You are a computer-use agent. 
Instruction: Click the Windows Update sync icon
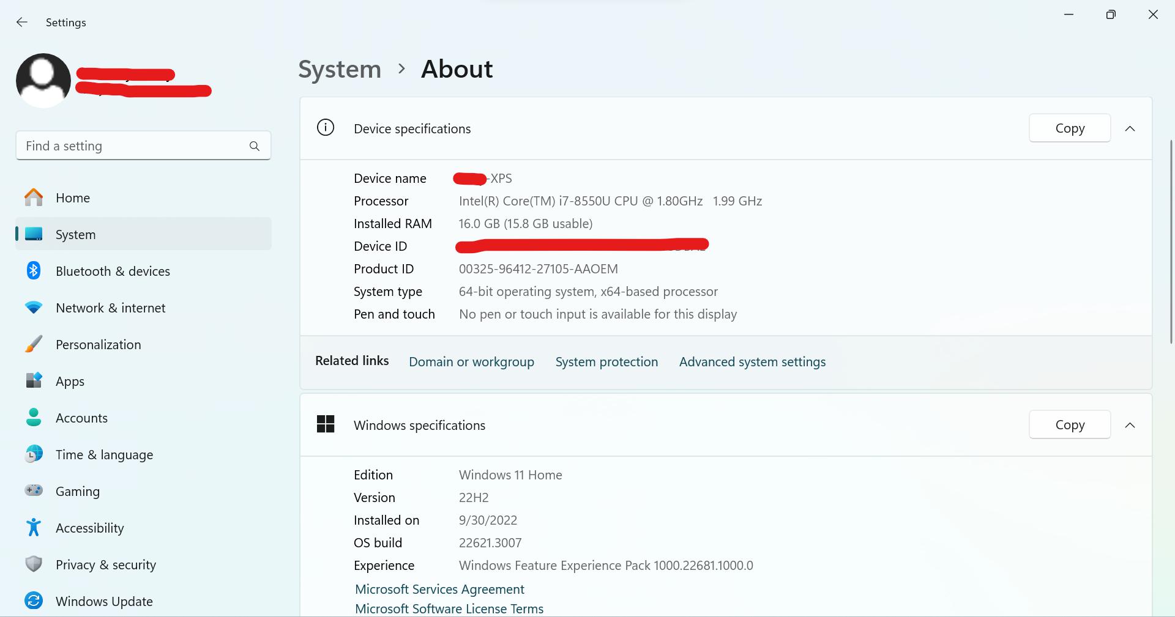pyautogui.click(x=34, y=600)
